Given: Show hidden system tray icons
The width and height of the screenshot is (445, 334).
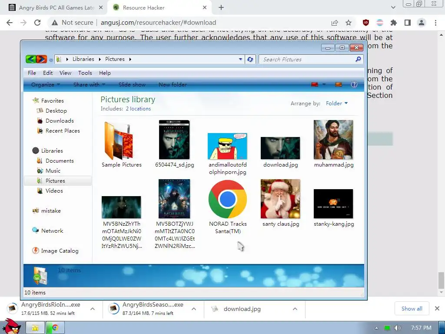Looking at the screenshot, I should coord(377,328).
